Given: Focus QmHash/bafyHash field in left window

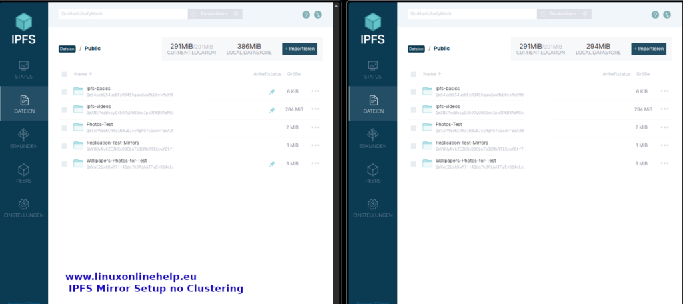Looking at the screenshot, I should [x=123, y=14].
